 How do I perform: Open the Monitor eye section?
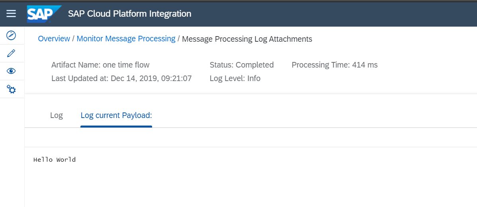[12, 71]
